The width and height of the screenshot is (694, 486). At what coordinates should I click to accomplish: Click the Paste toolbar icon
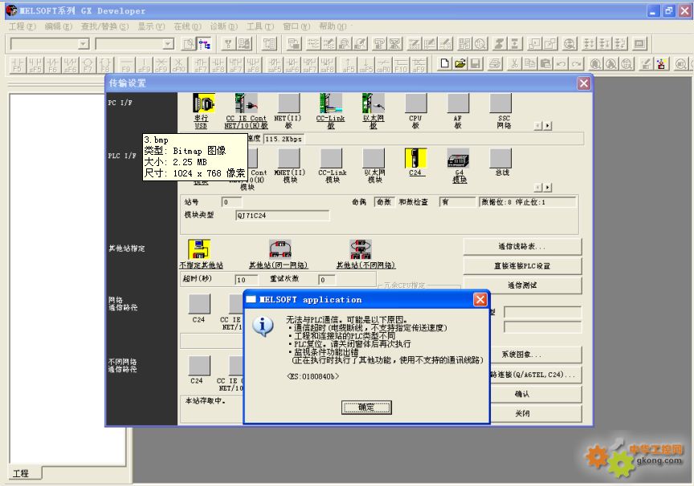(x=545, y=64)
